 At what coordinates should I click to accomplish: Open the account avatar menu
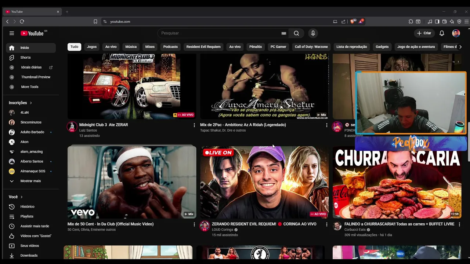pos(456,33)
